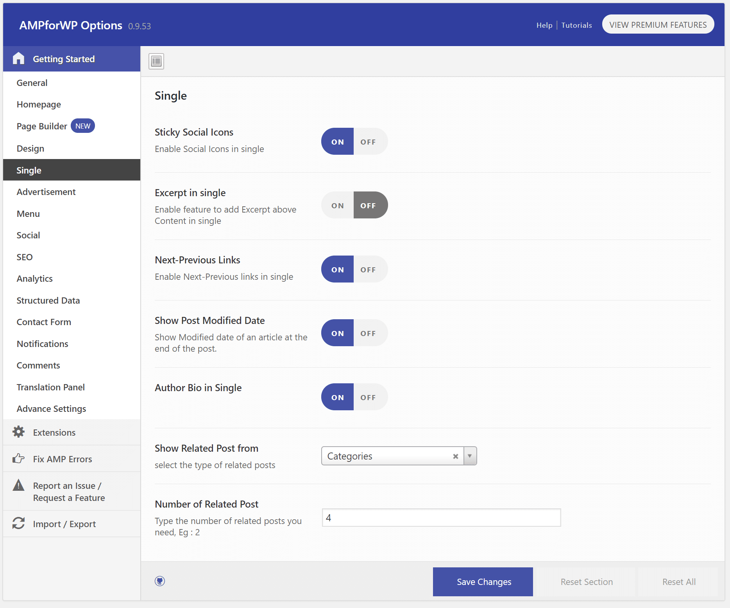The width and height of the screenshot is (730, 608).
Task: Clear the Categories selection with the x icon
Action: pos(455,456)
